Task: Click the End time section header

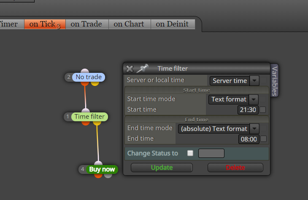Action: click(x=197, y=120)
